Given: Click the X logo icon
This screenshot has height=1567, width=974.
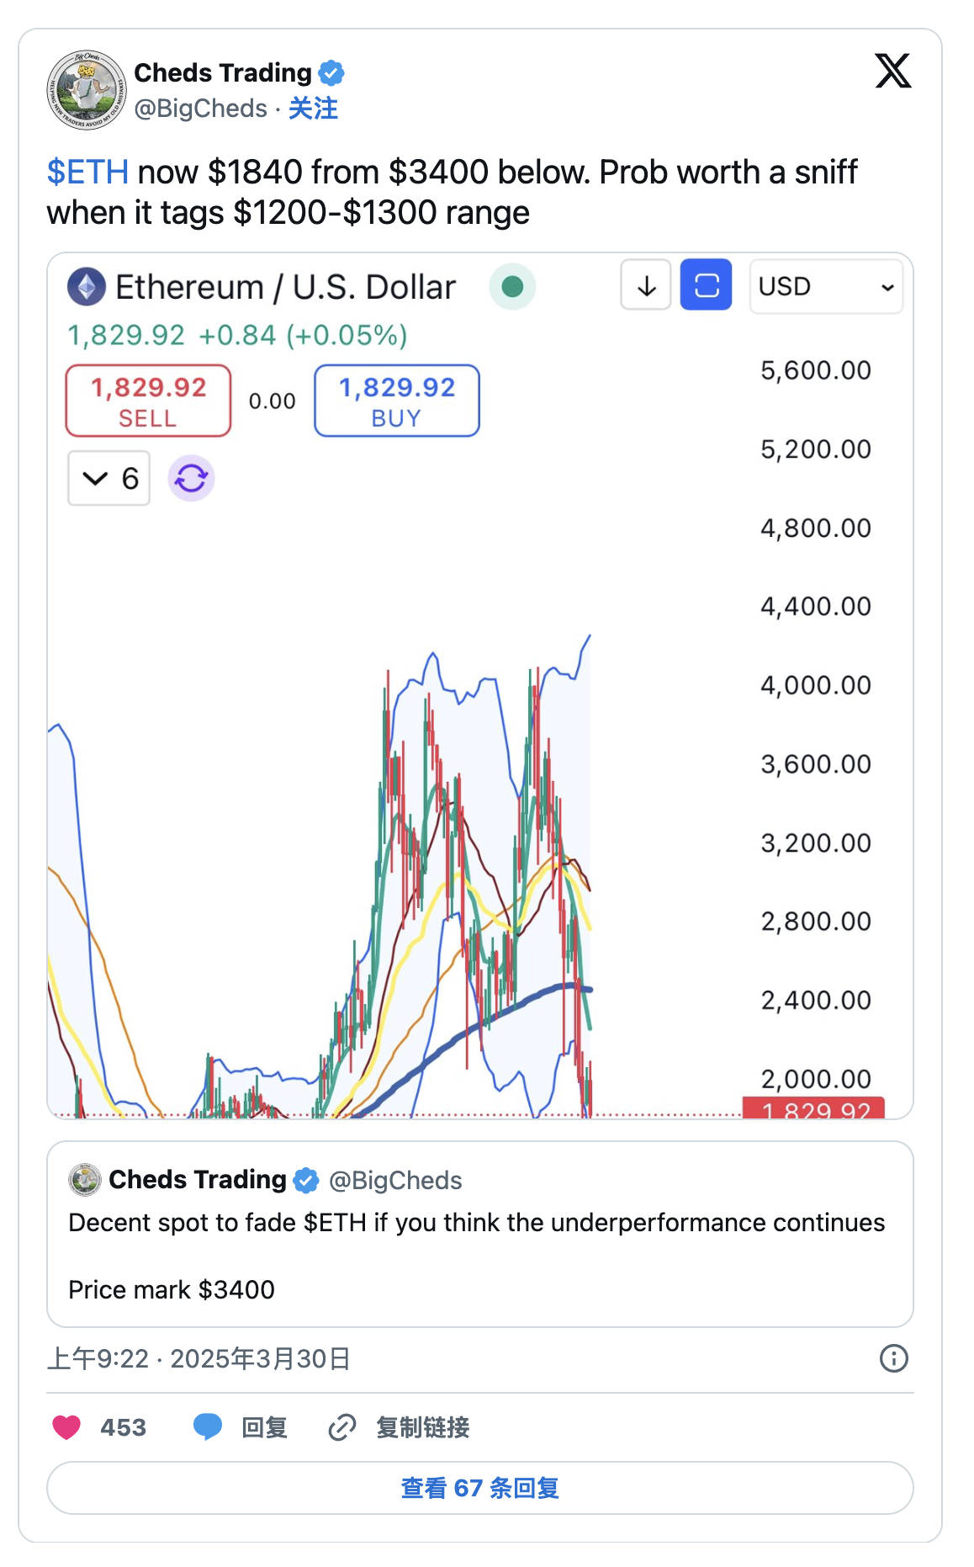Looking at the screenshot, I should 892,71.
